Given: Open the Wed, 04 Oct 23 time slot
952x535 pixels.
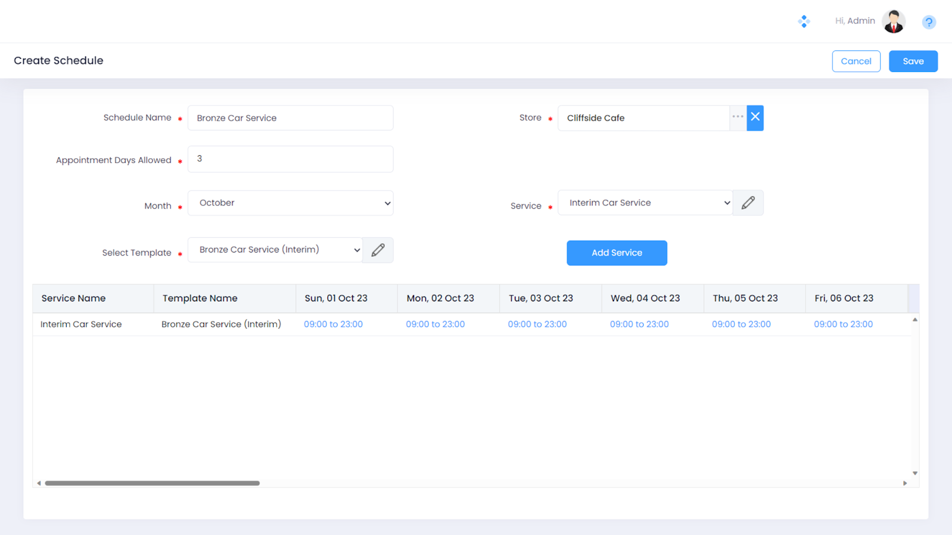Looking at the screenshot, I should [x=639, y=325].
